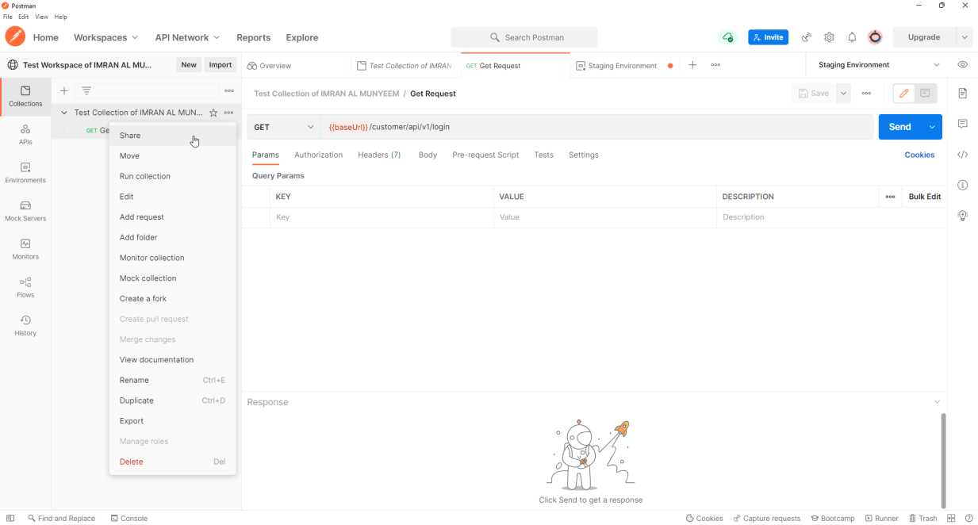Image resolution: width=978 pixels, height=525 pixels.
Task: Open a new tab with plus icon
Action: click(692, 65)
